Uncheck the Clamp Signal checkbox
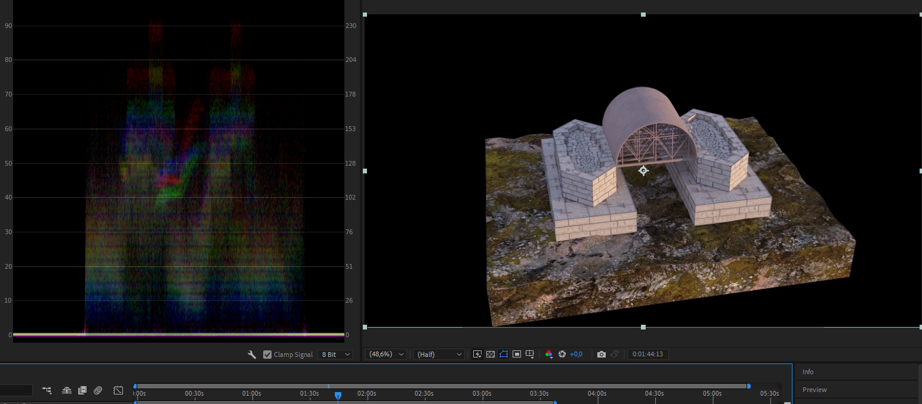The width and height of the screenshot is (922, 404). [x=267, y=355]
